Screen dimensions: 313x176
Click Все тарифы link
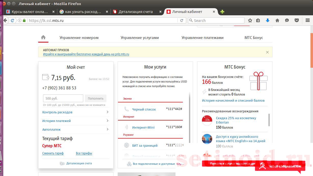[84, 153]
